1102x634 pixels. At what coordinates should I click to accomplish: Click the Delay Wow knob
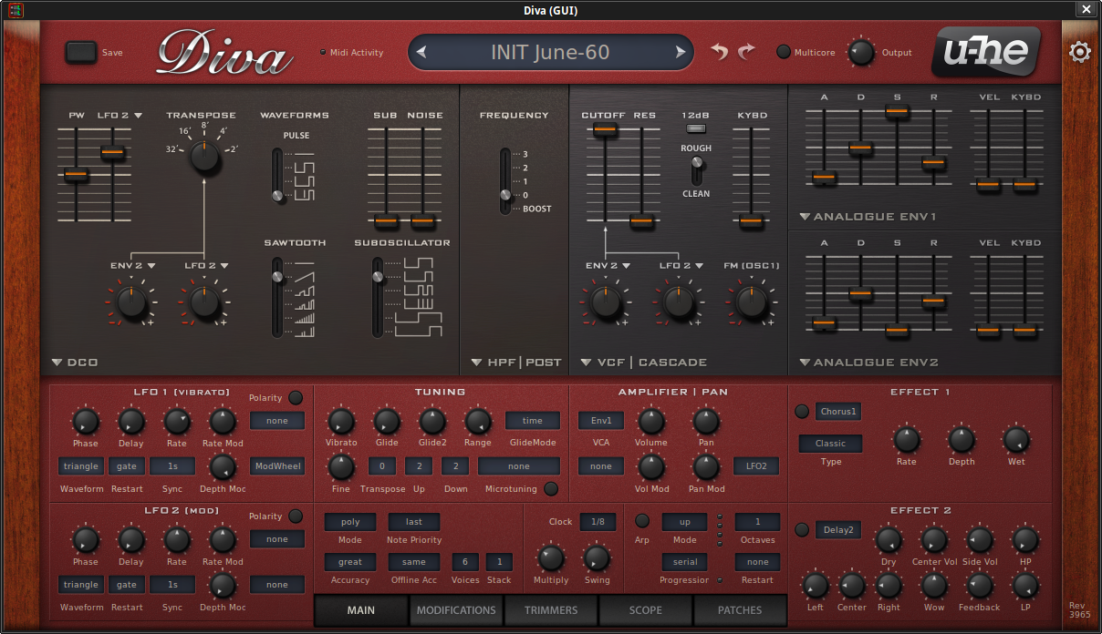tap(934, 586)
